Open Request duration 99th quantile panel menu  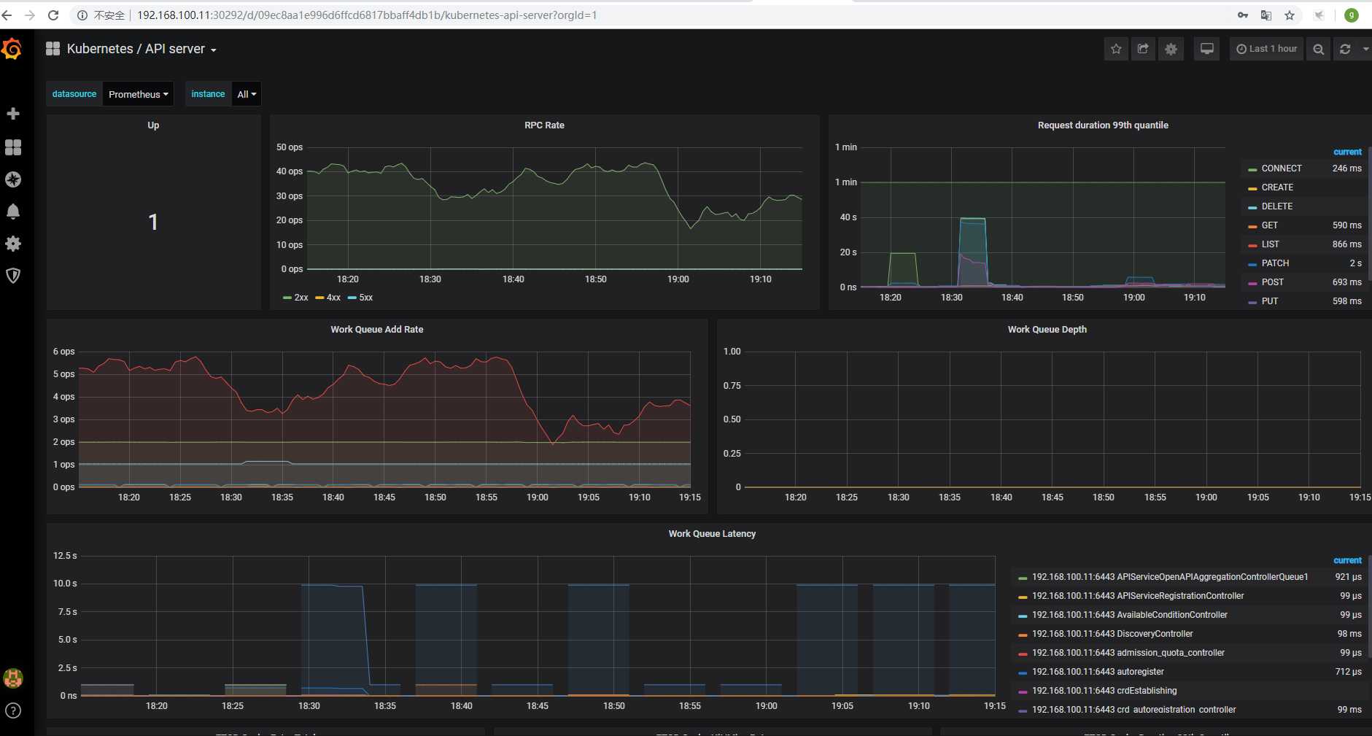[1103, 125]
